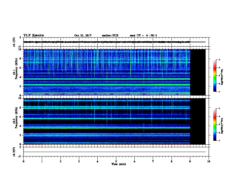Click the x-axis tick label "10" at the right
The image size is (235, 181).
[209, 161]
